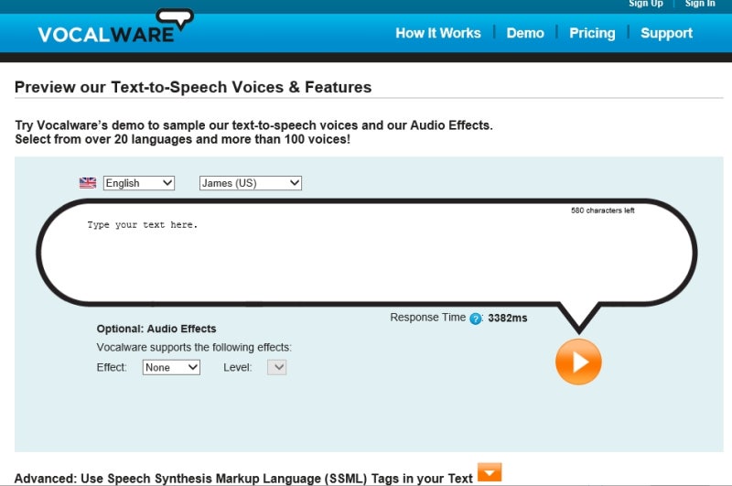Click the Sign Up link
Image resolution: width=732 pixels, height=486 pixels.
pyautogui.click(x=646, y=4)
